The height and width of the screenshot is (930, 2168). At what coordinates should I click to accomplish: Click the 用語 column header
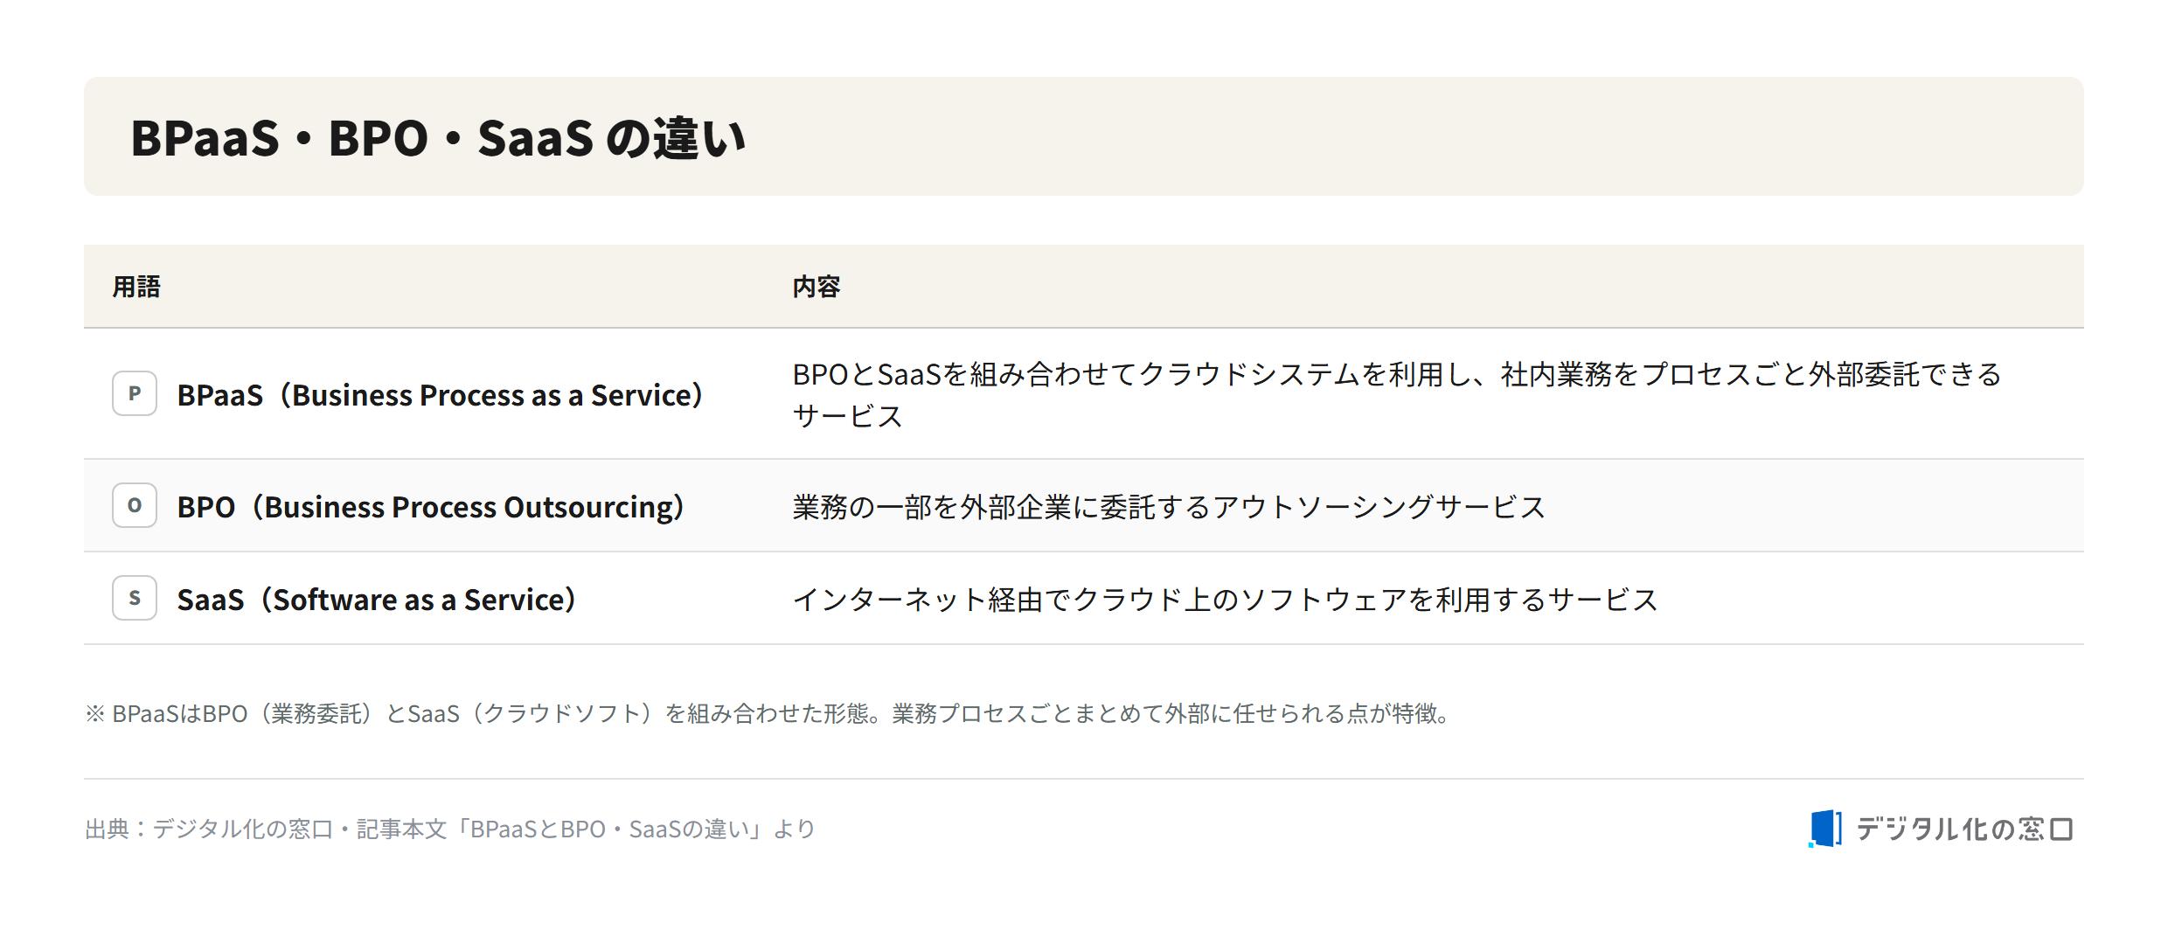(x=136, y=287)
